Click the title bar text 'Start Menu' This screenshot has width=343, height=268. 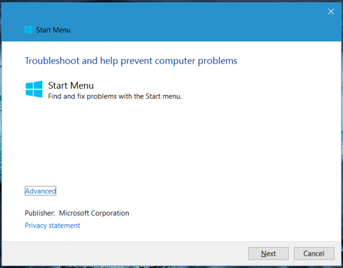tap(53, 30)
